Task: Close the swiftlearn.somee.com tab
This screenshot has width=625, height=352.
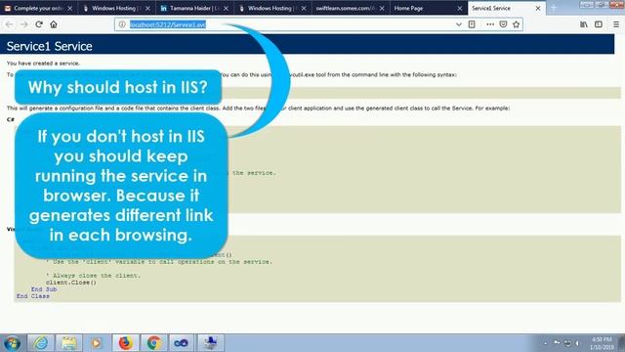Action: pos(382,8)
